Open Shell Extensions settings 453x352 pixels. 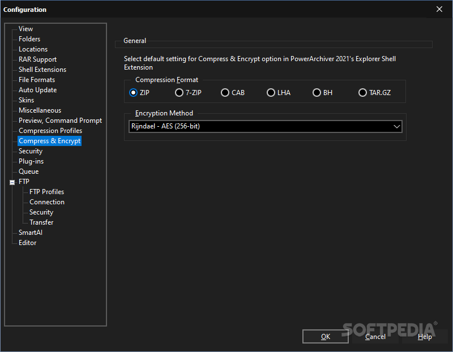[x=42, y=70]
